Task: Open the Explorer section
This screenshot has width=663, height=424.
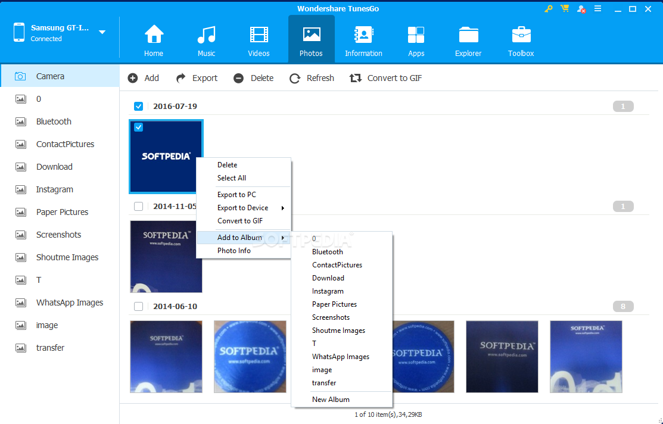Action: point(468,40)
